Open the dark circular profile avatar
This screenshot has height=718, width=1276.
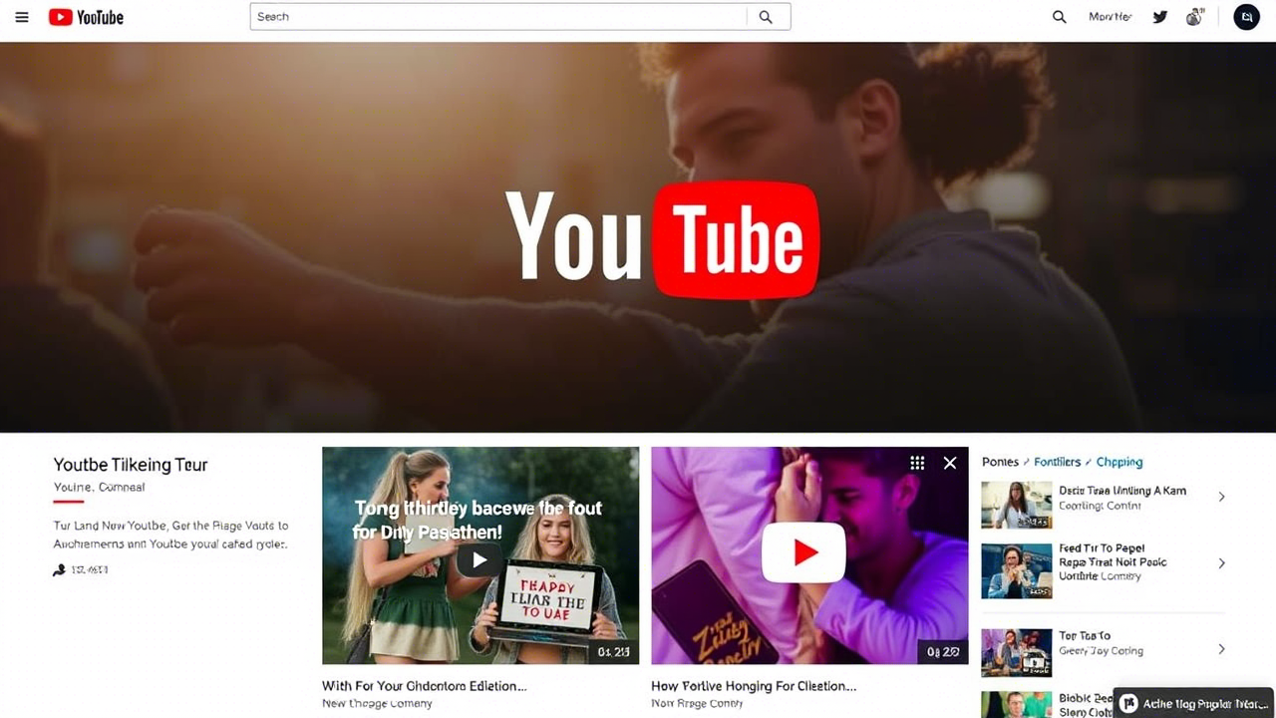(1246, 17)
